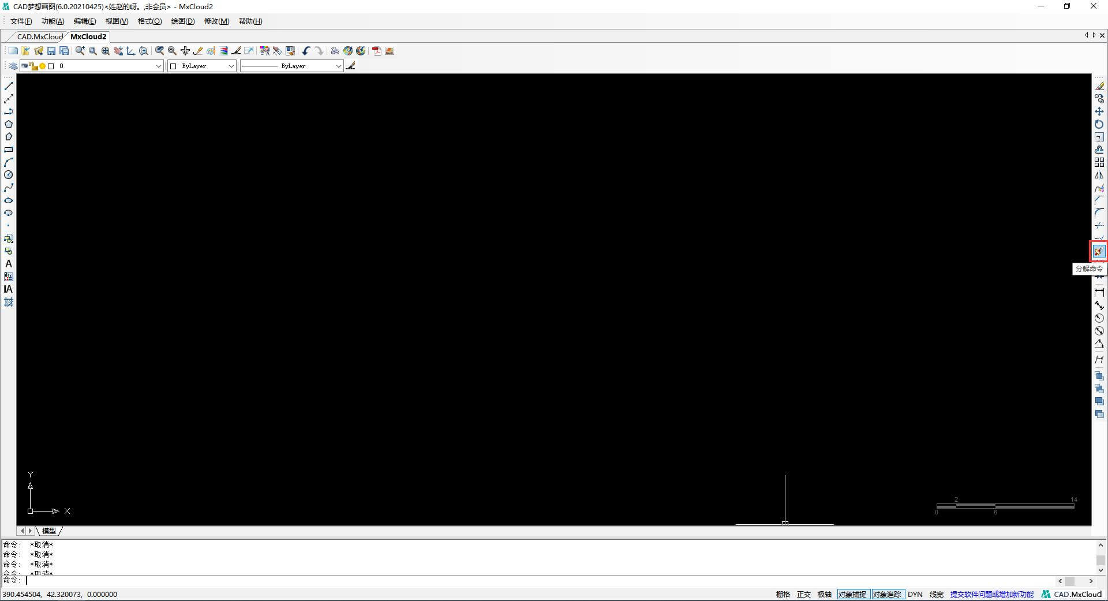This screenshot has height=601, width=1108.
Task: Click the ByLayer color square swatch
Action: click(x=173, y=66)
